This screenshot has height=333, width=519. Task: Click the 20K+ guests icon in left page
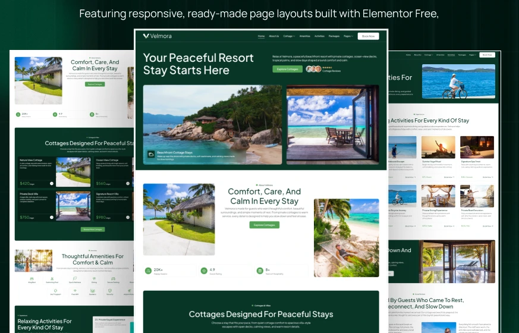click(18, 115)
